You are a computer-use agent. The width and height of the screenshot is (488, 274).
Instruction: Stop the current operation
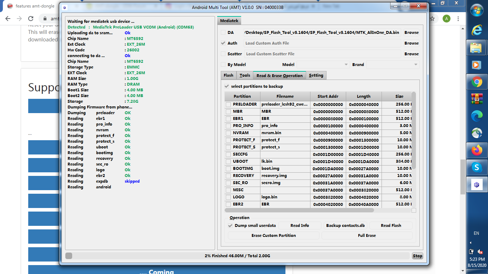pos(417,256)
